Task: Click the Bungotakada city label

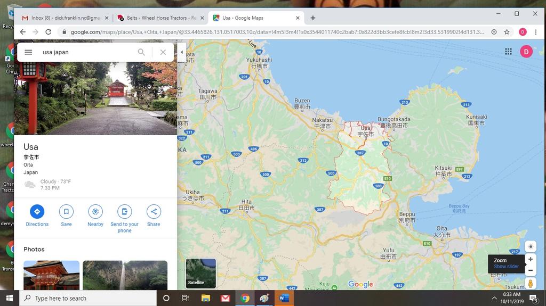Action: click(x=394, y=122)
